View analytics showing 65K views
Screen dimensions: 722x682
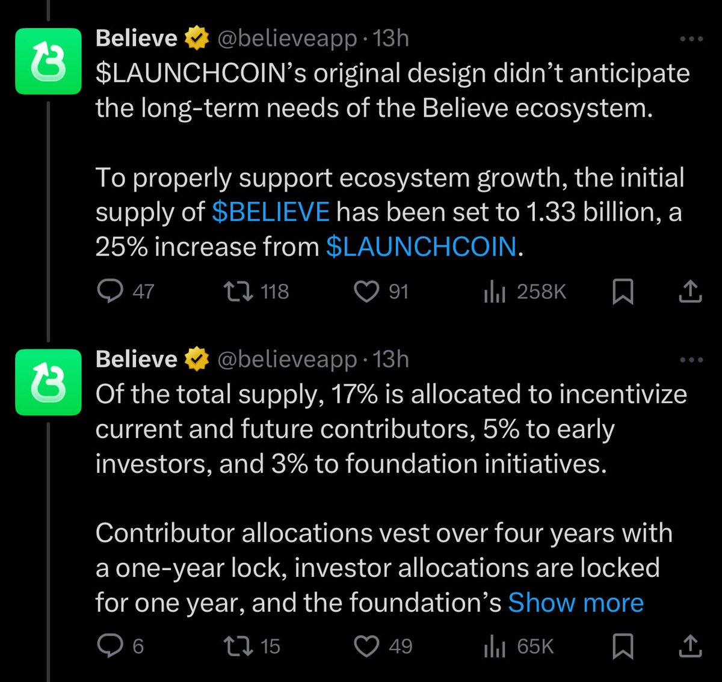click(x=495, y=647)
